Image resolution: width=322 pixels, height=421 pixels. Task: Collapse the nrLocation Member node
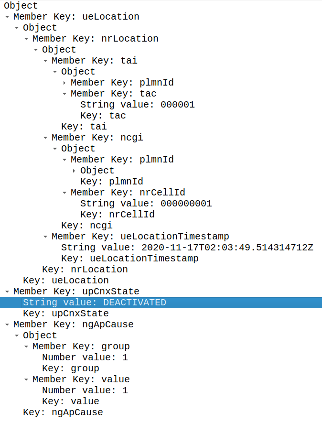(x=26, y=39)
